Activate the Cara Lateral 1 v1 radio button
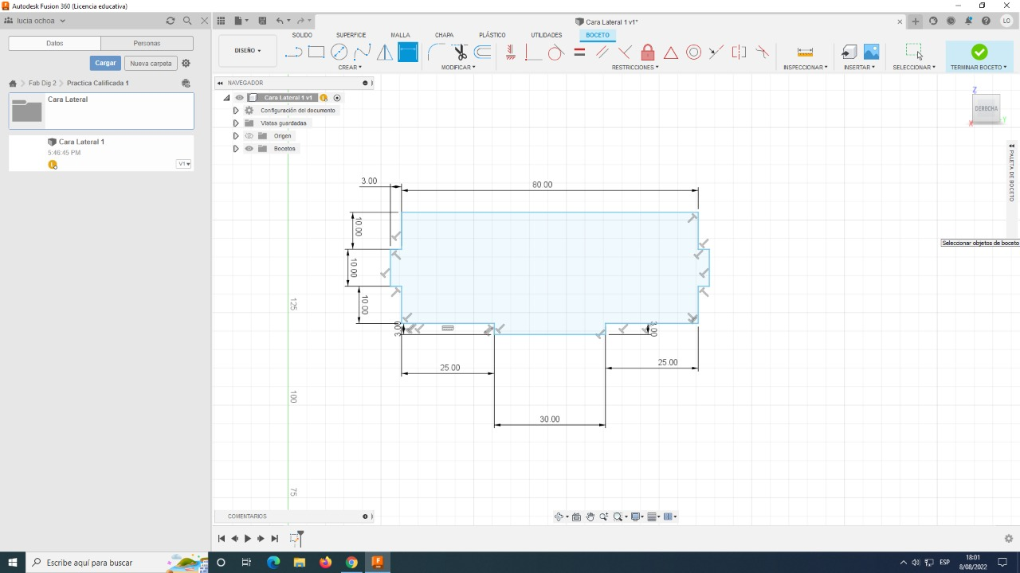The height and width of the screenshot is (573, 1020). (337, 98)
